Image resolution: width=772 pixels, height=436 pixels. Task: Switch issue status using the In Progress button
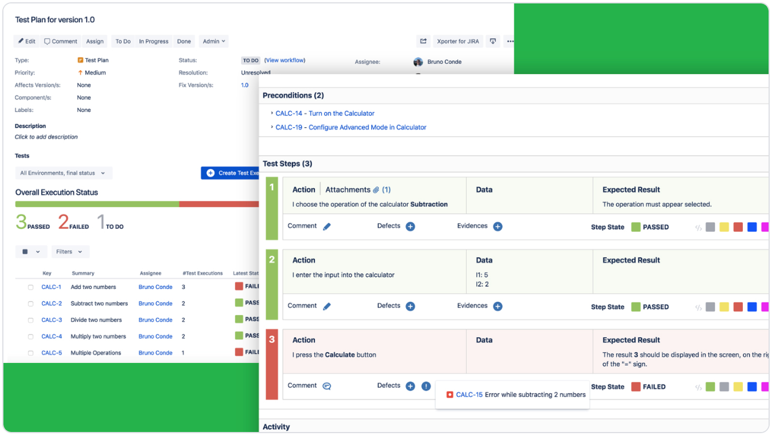[153, 41]
